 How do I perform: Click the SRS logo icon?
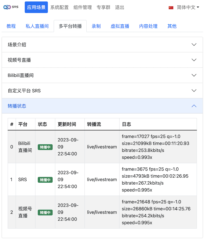(11, 7)
